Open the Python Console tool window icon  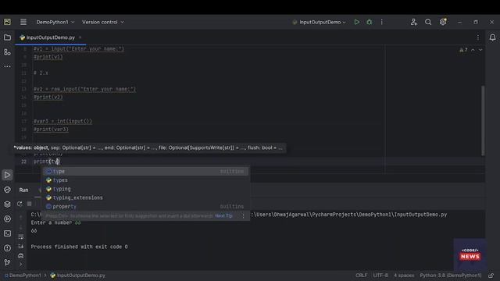[7, 190]
